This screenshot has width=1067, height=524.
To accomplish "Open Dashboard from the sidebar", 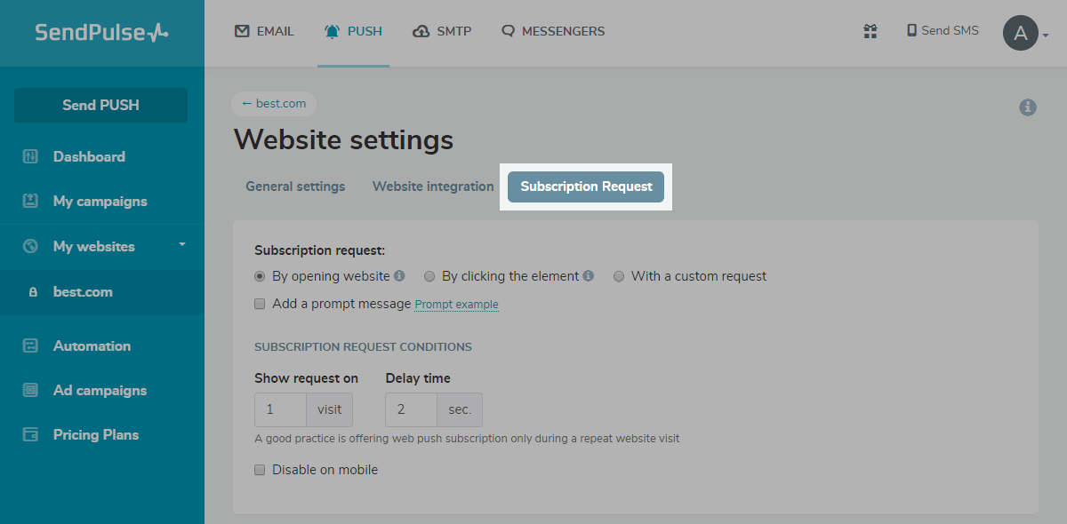I will [89, 156].
